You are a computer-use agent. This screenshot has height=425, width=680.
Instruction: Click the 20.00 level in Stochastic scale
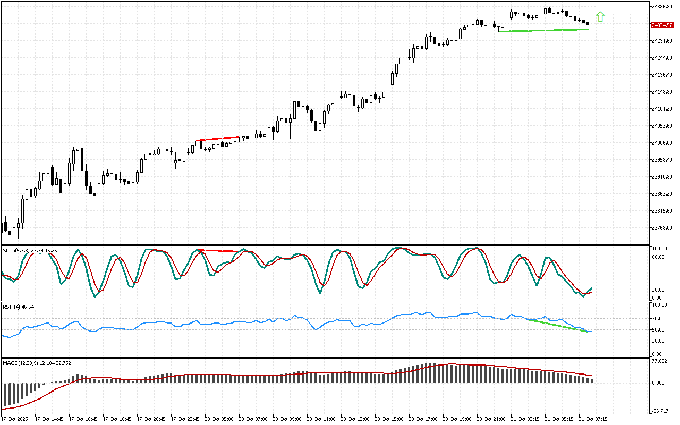659,290
